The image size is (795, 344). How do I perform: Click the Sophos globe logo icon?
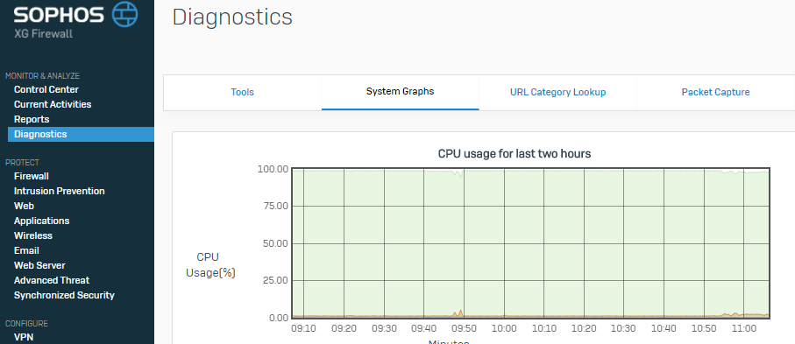point(124,14)
